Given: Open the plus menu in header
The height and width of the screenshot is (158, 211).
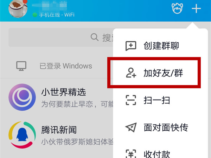Looking at the screenshot, I should 196,8.
